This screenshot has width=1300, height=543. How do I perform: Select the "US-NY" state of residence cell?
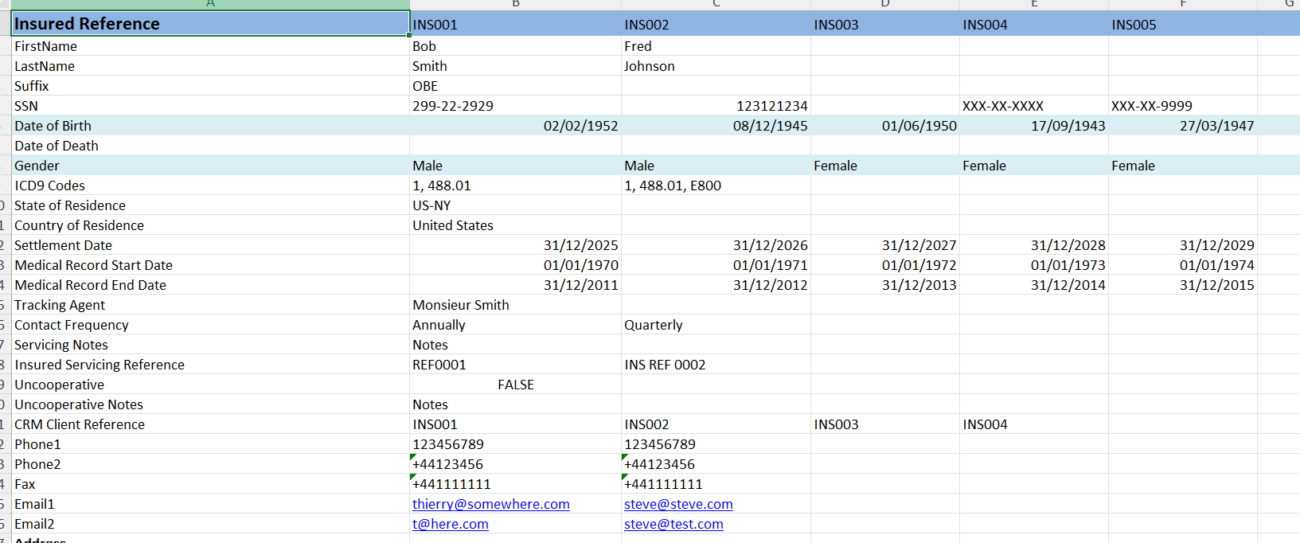431,205
